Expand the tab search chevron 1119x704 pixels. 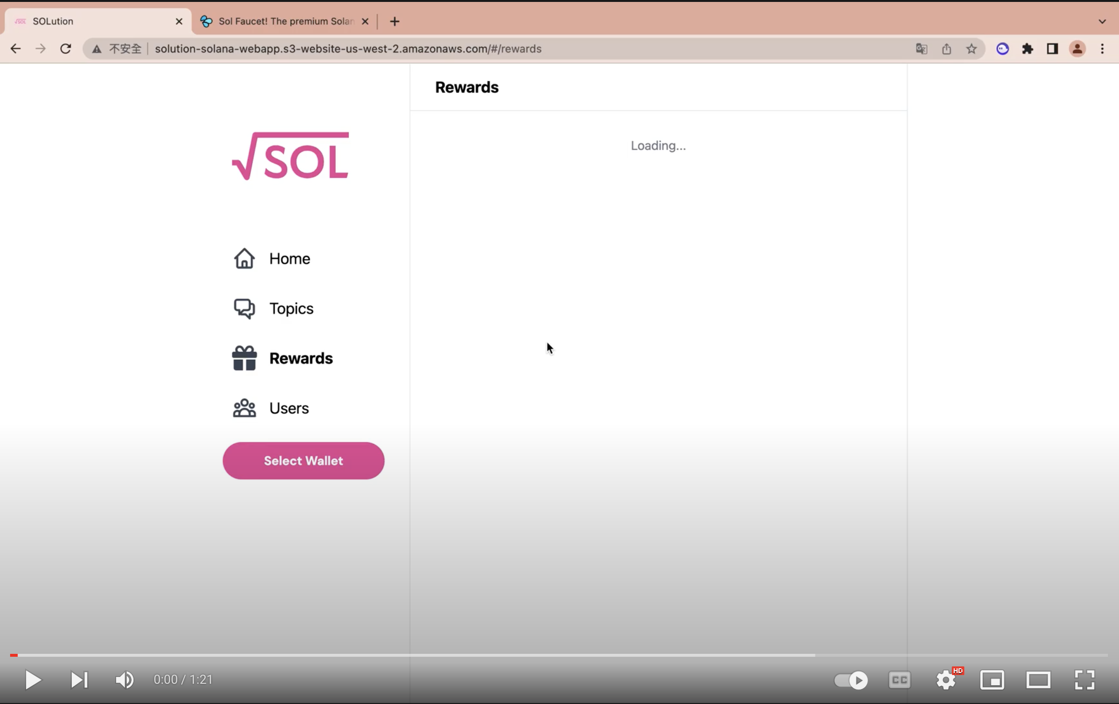pyautogui.click(x=1102, y=21)
